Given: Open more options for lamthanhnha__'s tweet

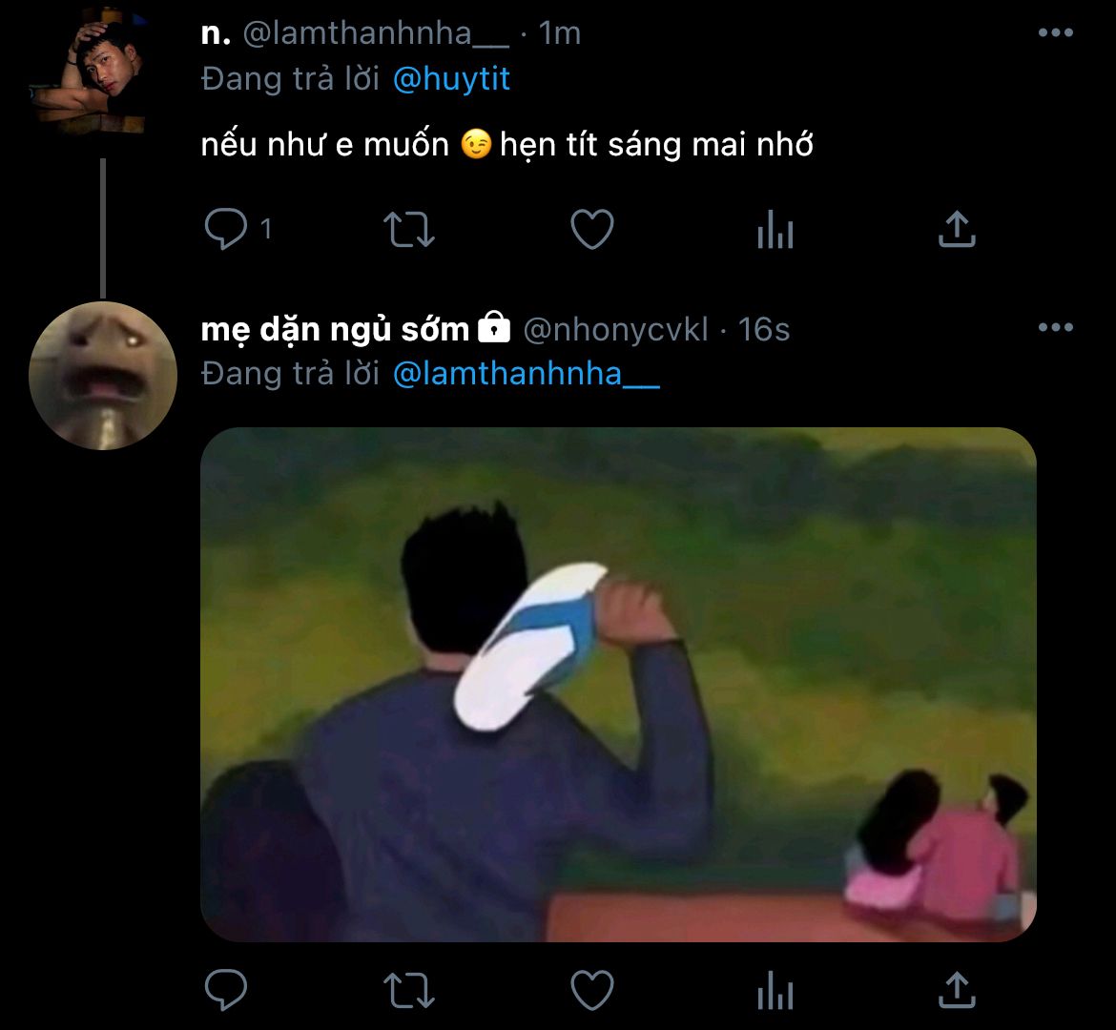Looking at the screenshot, I should pyautogui.click(x=1055, y=33).
